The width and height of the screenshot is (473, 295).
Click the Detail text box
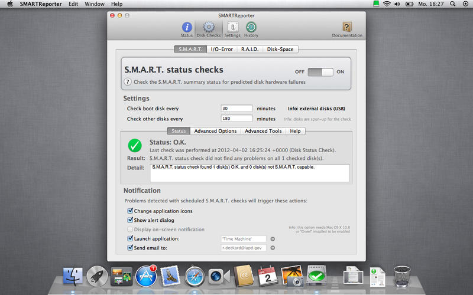[x=250, y=173]
